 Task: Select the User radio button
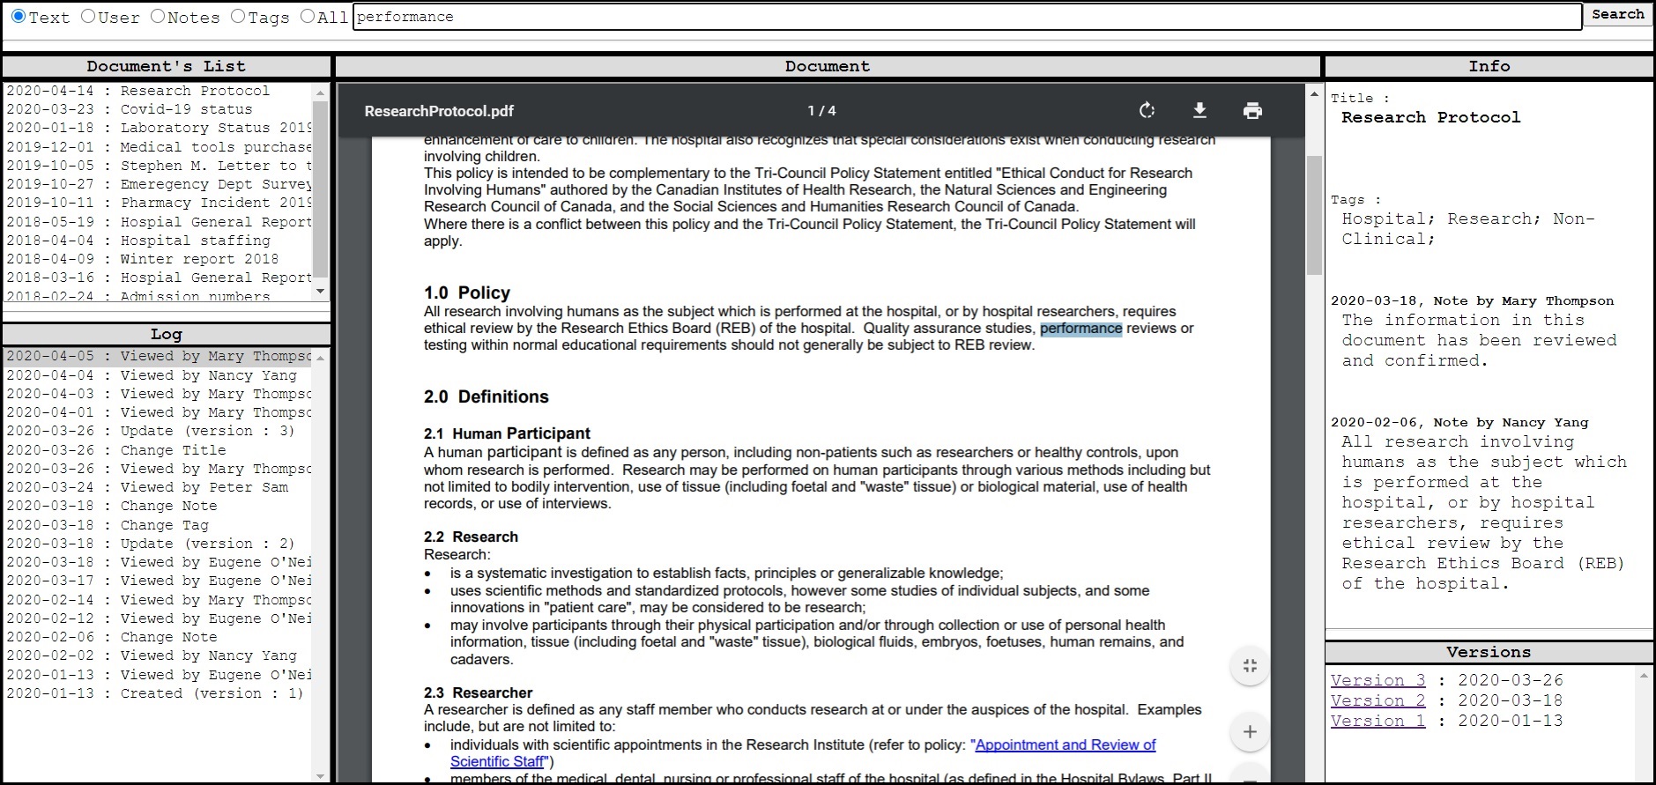coord(88,16)
